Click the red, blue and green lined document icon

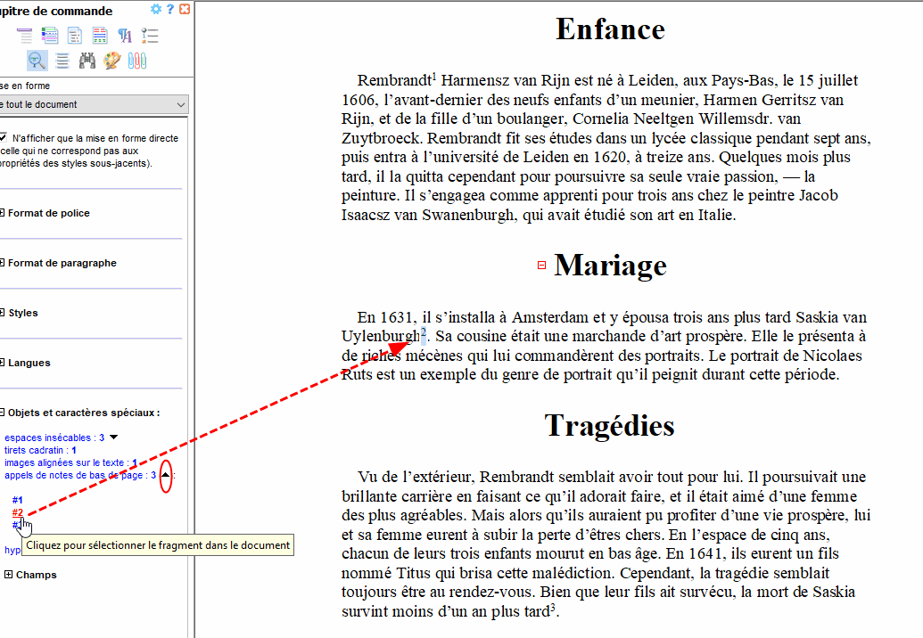(100, 36)
